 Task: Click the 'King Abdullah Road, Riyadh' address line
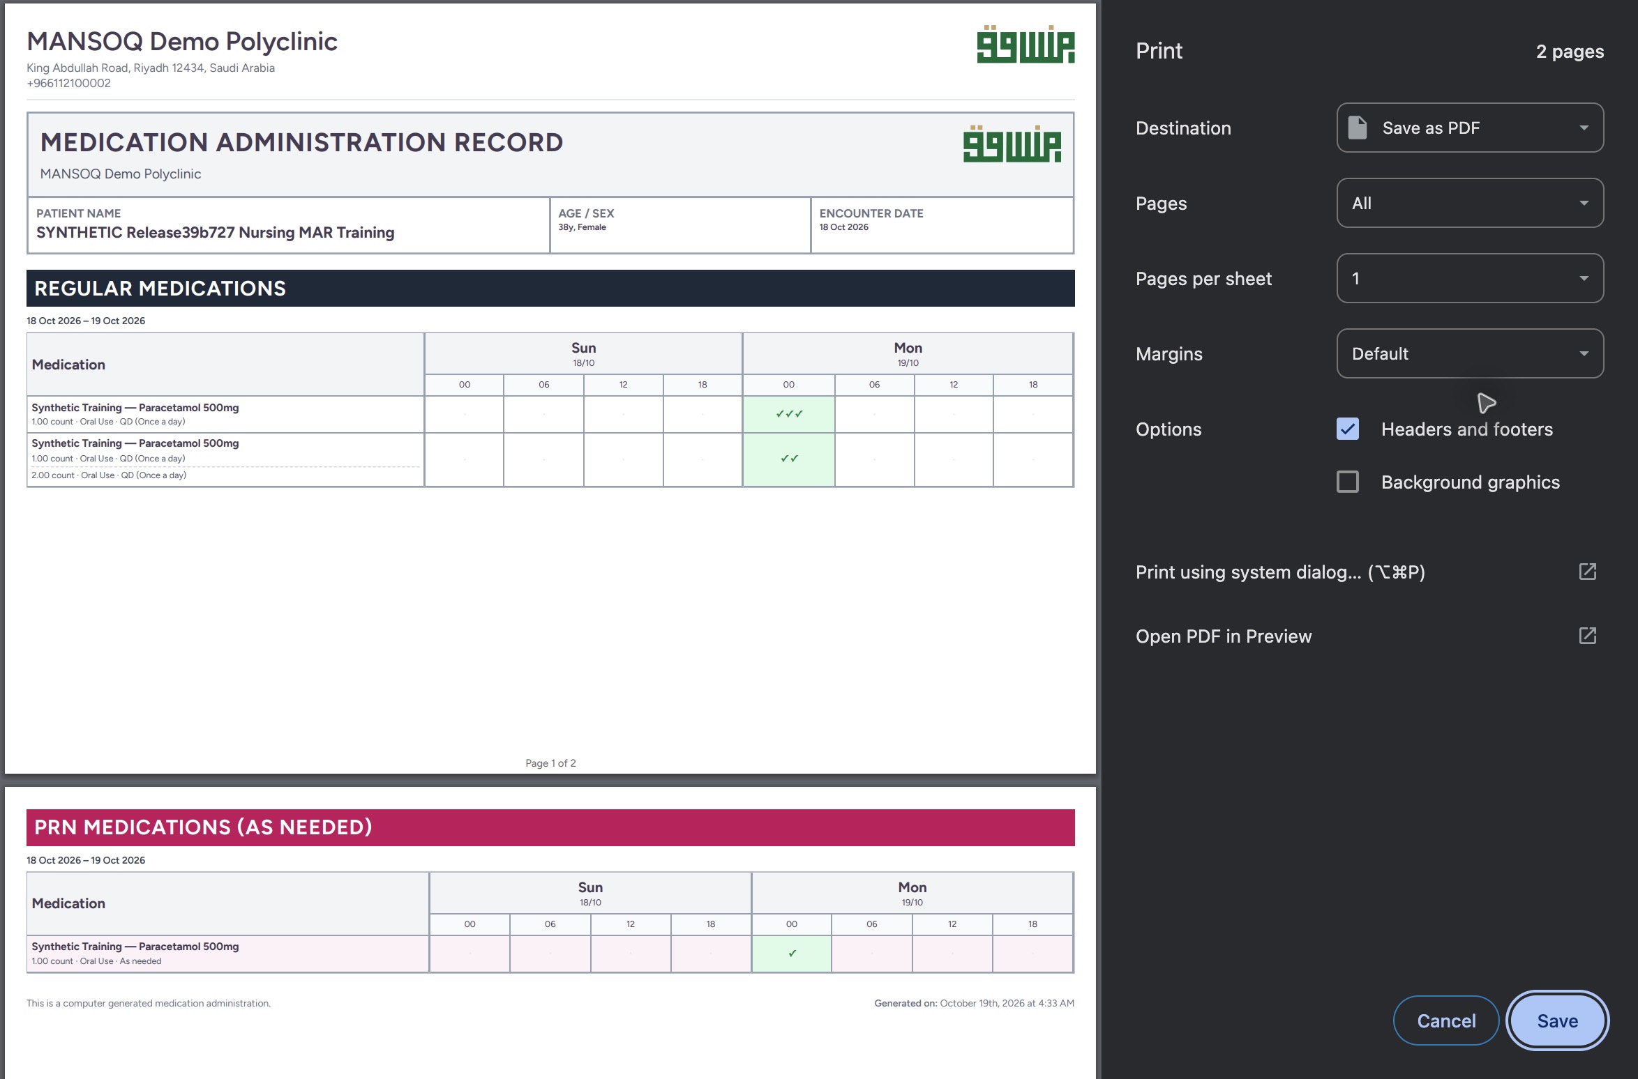click(151, 68)
